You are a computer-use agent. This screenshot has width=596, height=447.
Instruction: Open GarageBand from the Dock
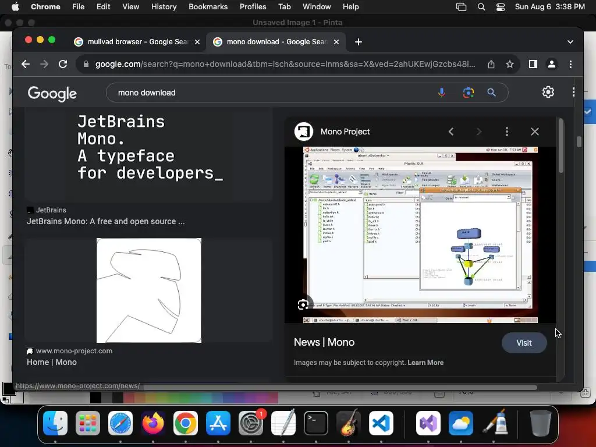point(349,423)
